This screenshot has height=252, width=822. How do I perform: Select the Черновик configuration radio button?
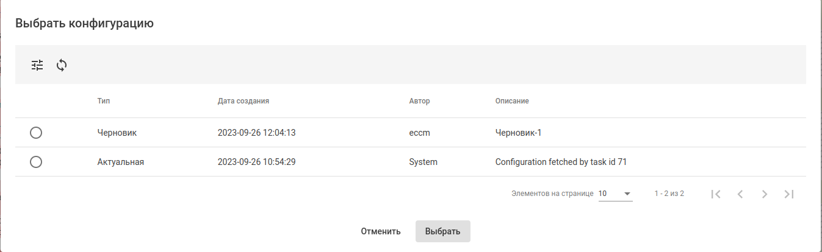36,133
